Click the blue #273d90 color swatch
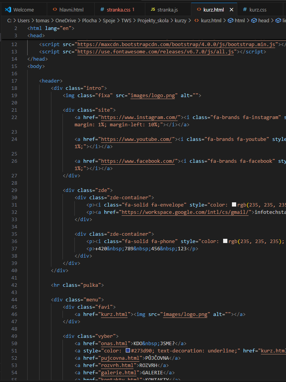 pyautogui.click(x=128, y=351)
